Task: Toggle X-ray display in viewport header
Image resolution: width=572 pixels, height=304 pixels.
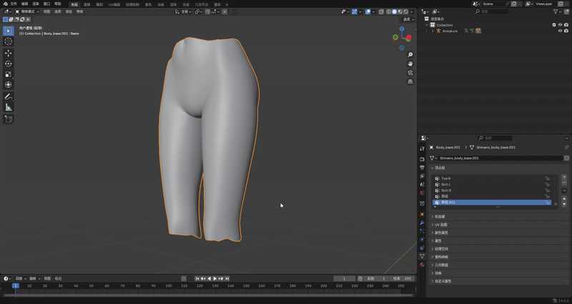Action: coord(380,11)
